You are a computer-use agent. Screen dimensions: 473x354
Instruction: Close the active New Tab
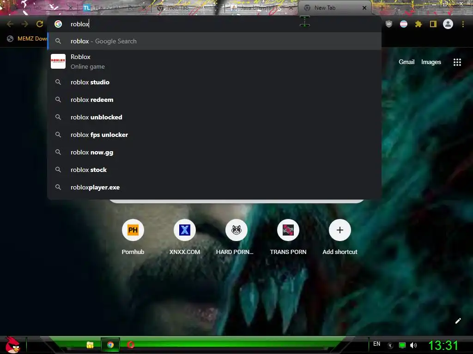point(364,8)
